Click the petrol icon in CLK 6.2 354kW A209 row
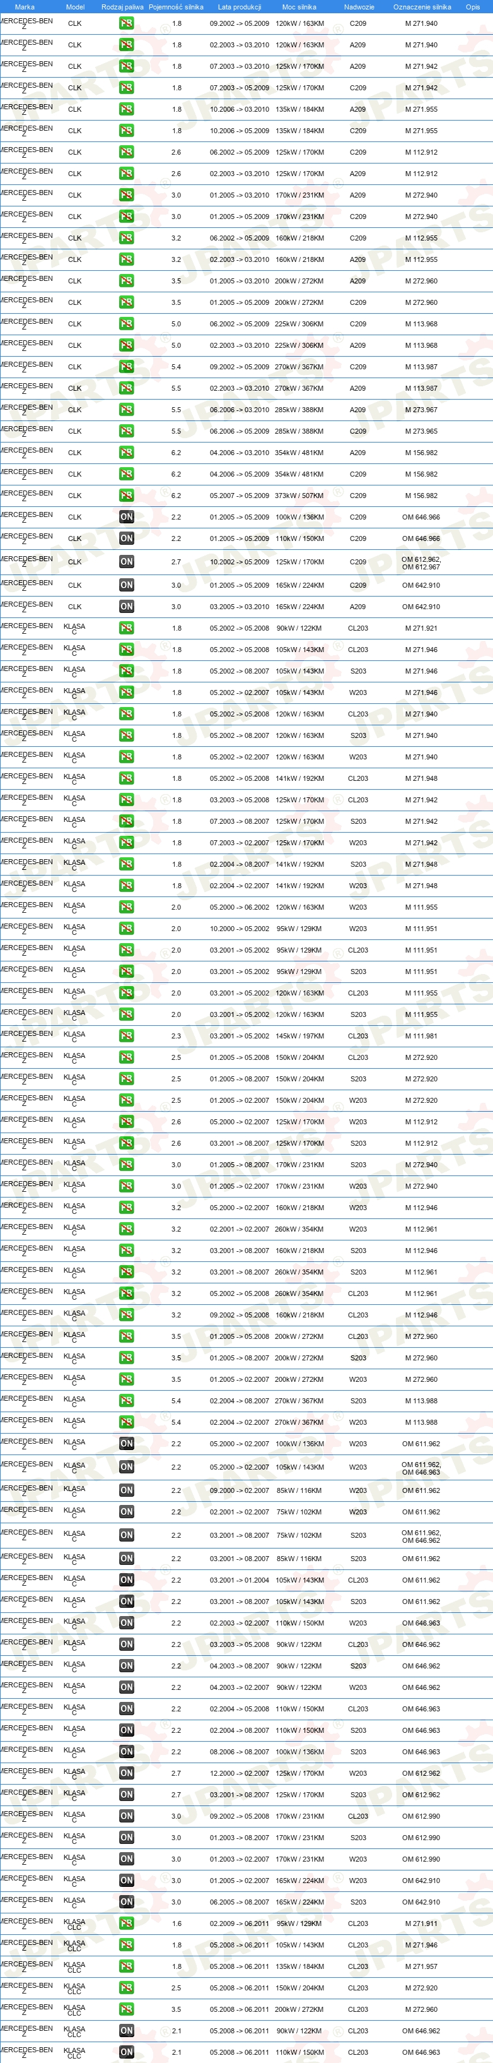This screenshot has height=2063, width=493. click(127, 453)
